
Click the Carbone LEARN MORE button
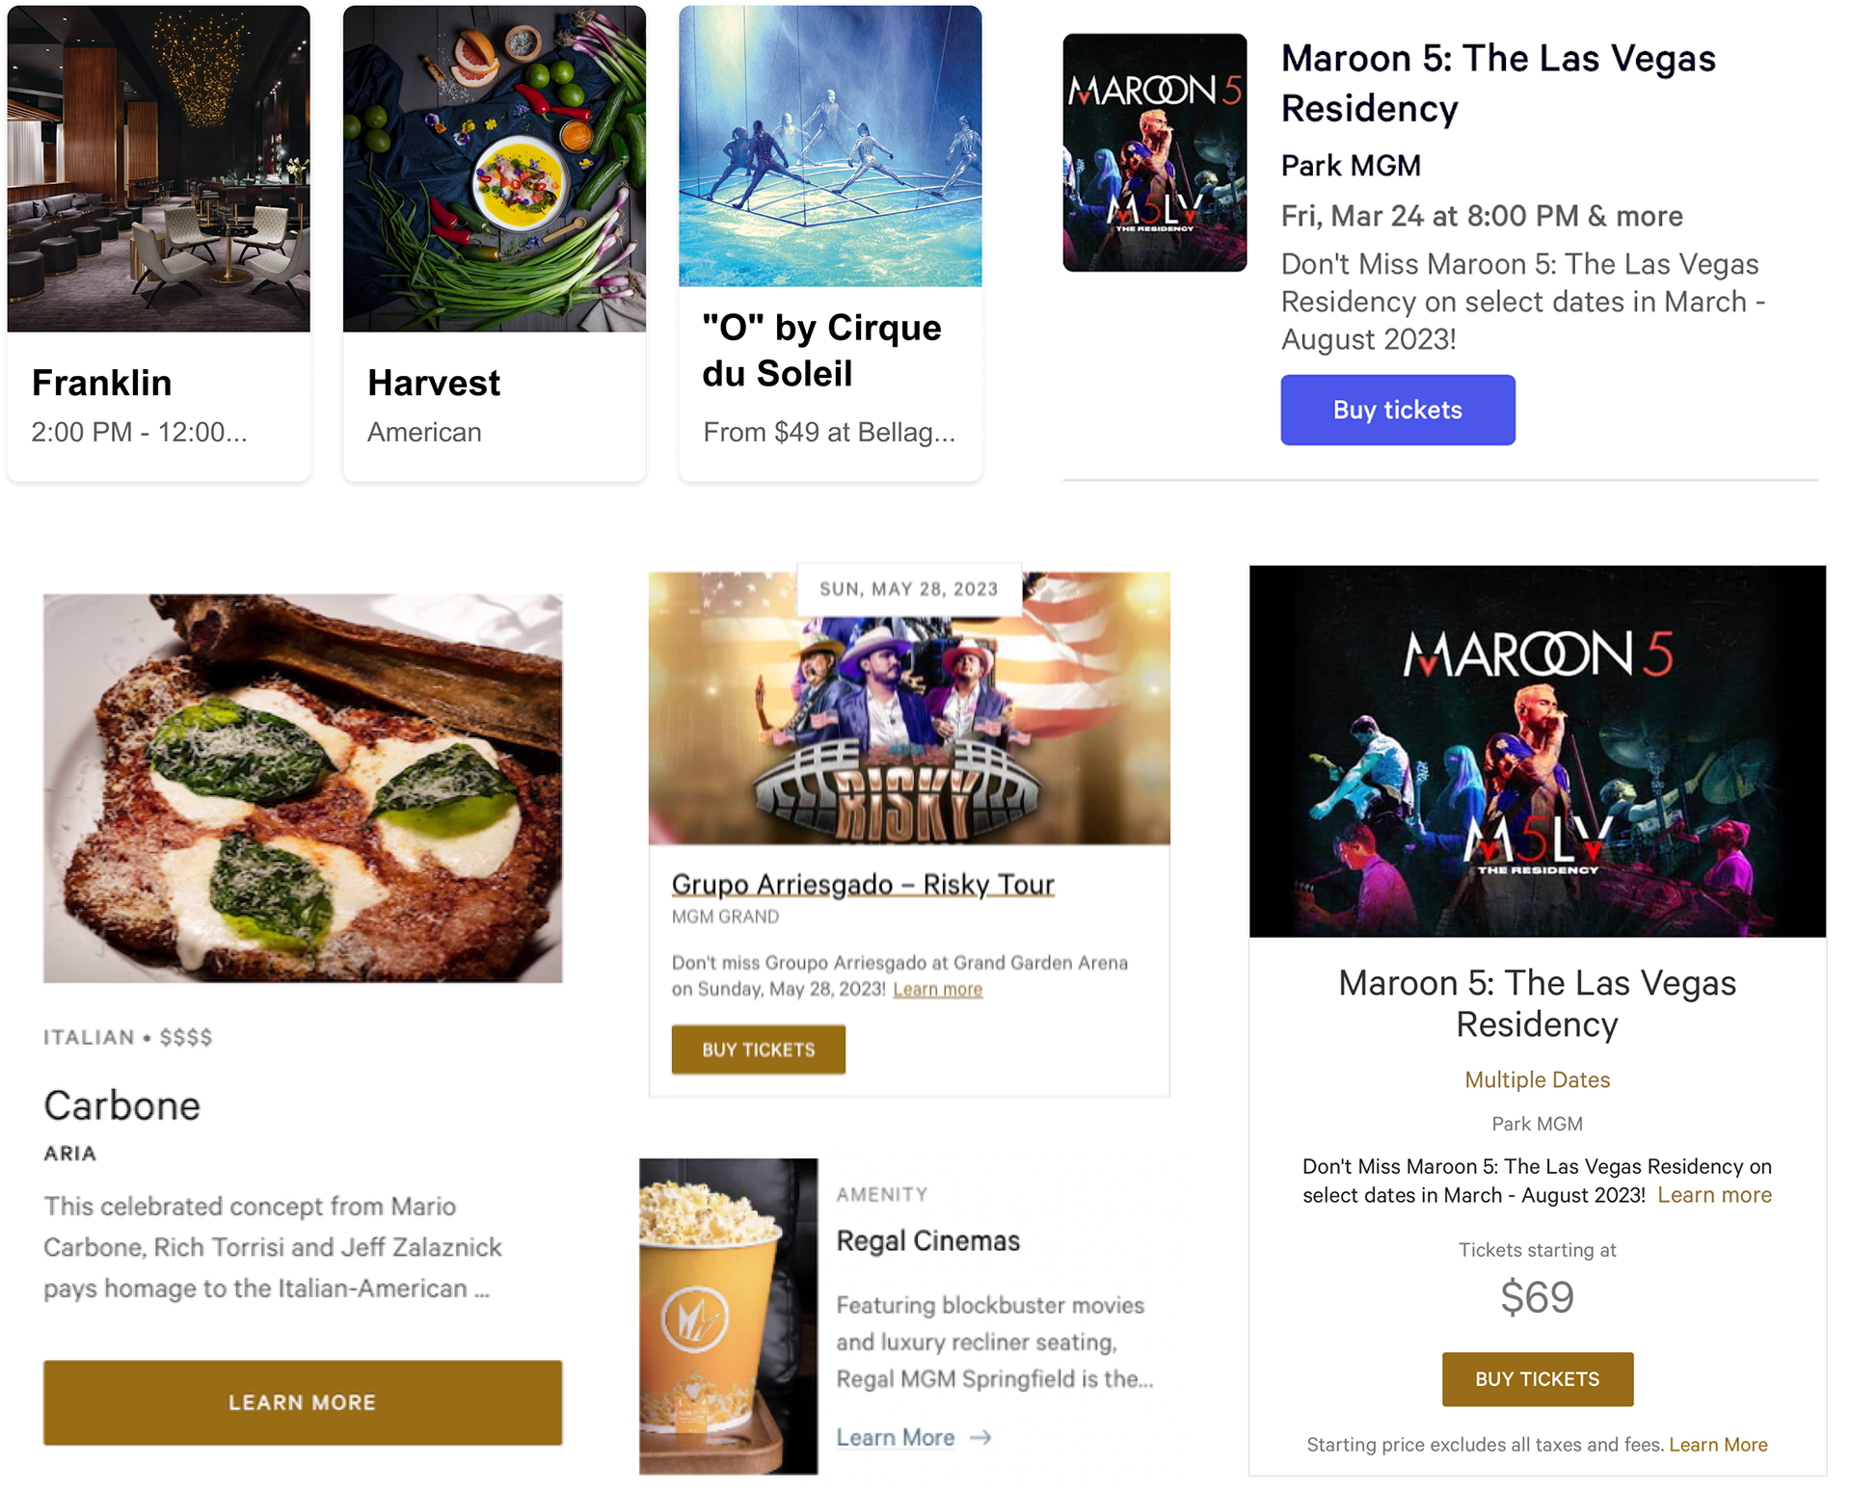pyautogui.click(x=303, y=1402)
